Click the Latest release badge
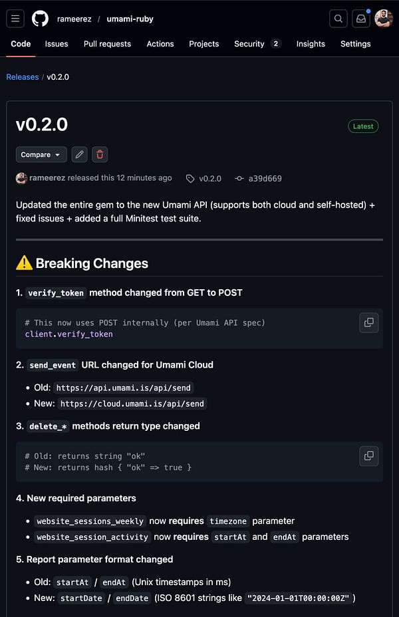The width and height of the screenshot is (399, 617). tap(362, 126)
